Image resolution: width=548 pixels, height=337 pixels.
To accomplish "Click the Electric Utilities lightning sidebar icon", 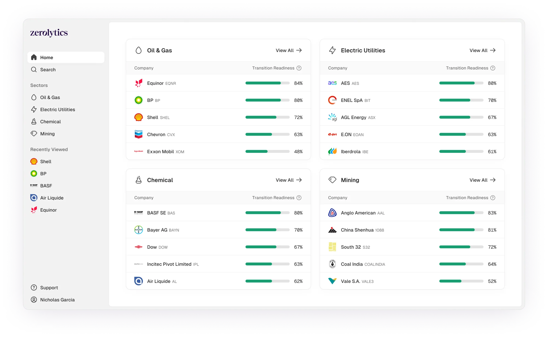I will coord(34,110).
